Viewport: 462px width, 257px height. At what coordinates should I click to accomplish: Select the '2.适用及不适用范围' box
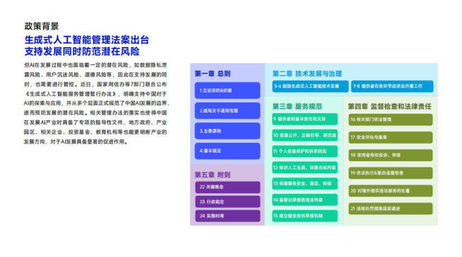tap(227, 110)
